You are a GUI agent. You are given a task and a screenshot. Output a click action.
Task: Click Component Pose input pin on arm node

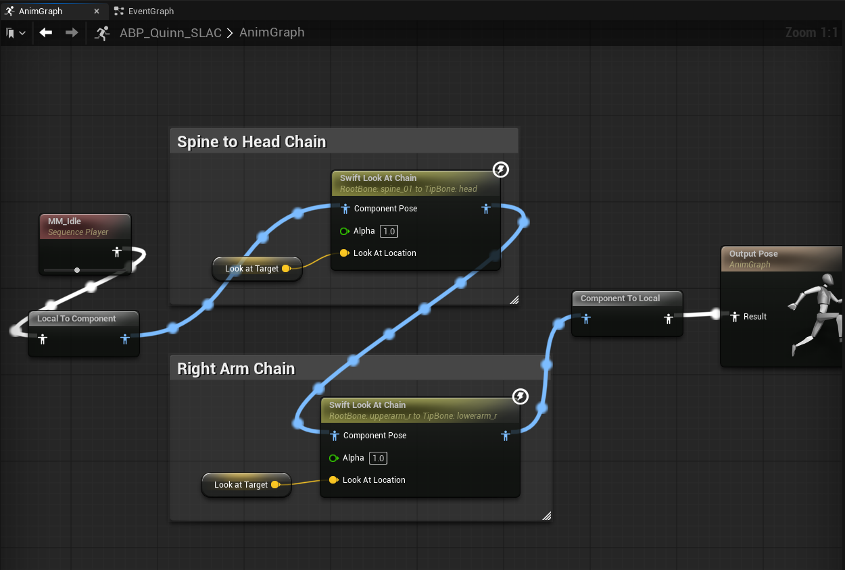[334, 436]
